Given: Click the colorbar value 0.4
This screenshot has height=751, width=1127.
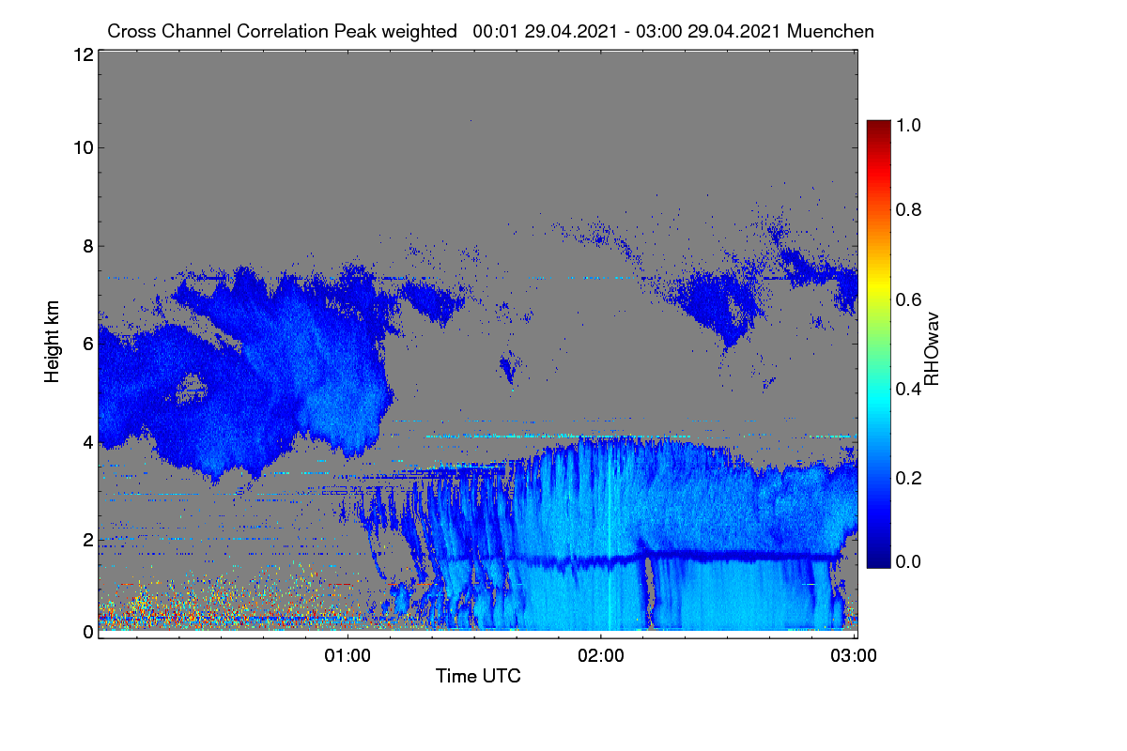Looking at the screenshot, I should tap(908, 389).
